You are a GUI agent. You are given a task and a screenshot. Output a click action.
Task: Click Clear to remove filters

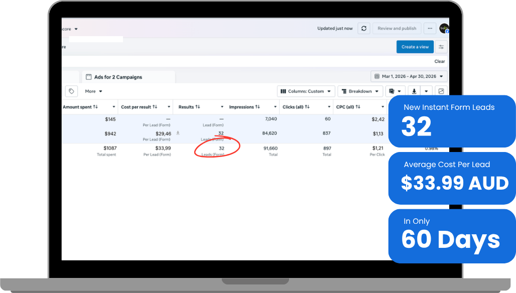click(x=439, y=62)
